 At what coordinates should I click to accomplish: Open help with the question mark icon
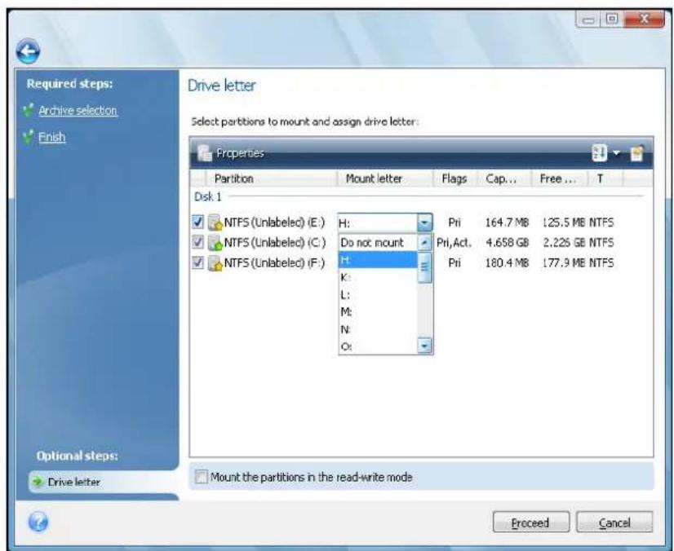coord(38,522)
